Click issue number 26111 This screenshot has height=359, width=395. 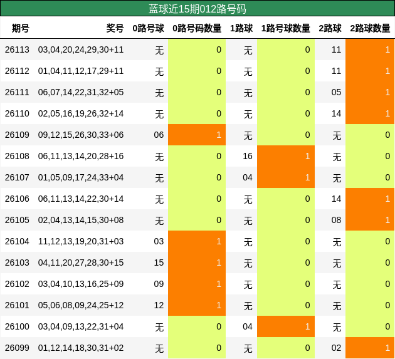pos(17,92)
